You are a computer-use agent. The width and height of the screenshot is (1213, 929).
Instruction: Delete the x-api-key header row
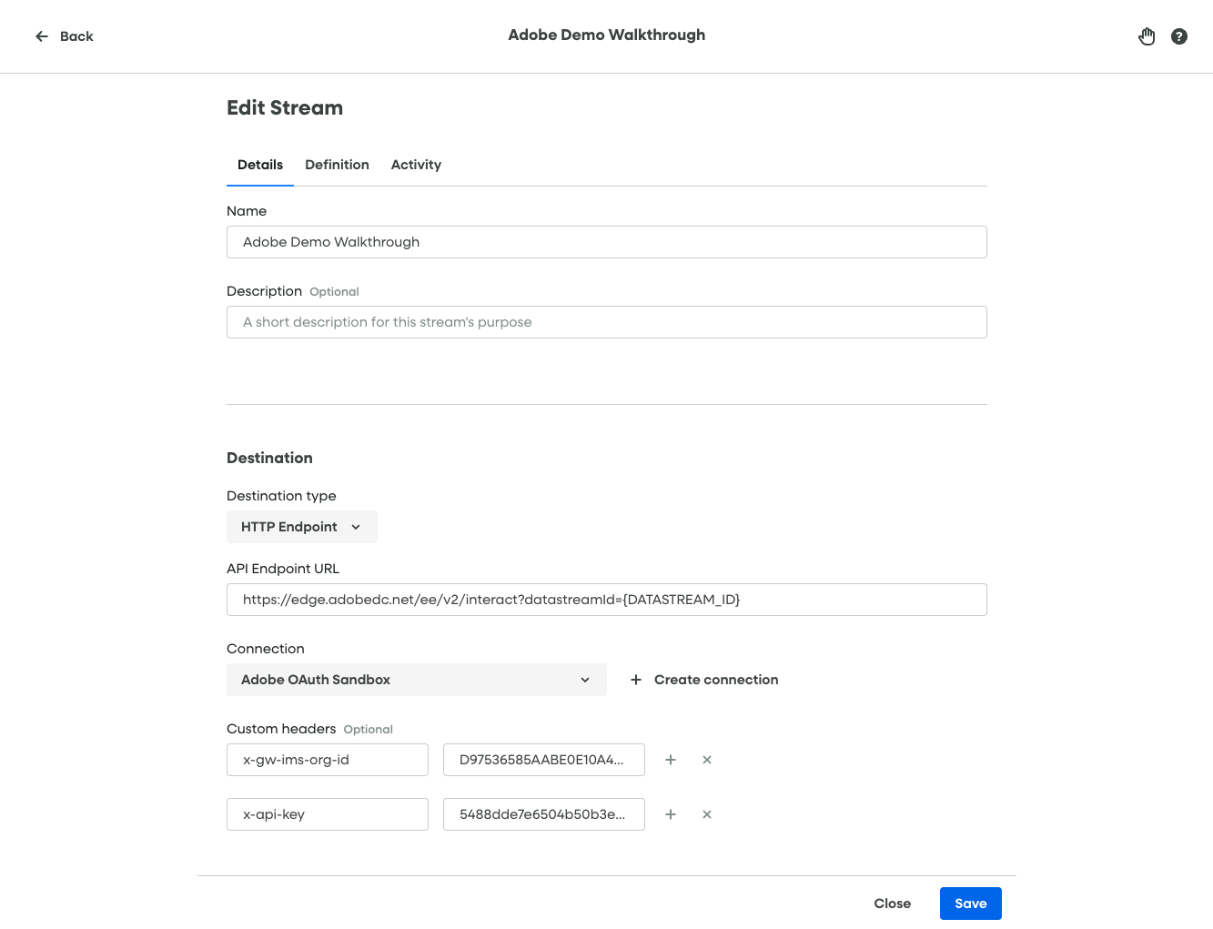(x=707, y=814)
